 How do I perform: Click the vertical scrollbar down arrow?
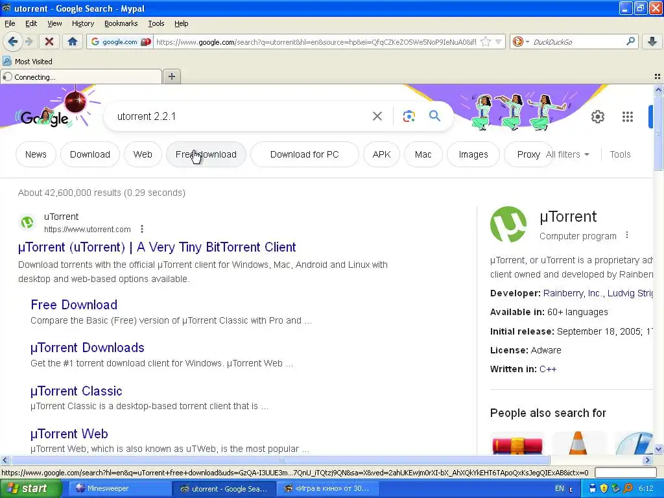point(658,449)
